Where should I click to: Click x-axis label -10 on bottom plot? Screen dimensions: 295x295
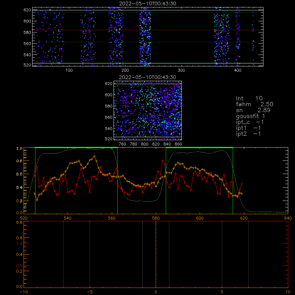click(24, 292)
